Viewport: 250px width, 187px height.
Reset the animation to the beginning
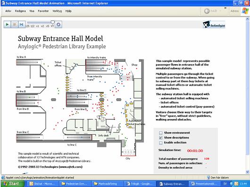(22, 25)
